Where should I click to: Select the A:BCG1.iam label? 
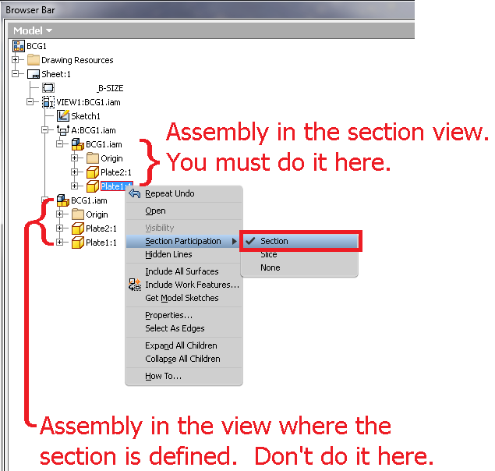(94, 130)
